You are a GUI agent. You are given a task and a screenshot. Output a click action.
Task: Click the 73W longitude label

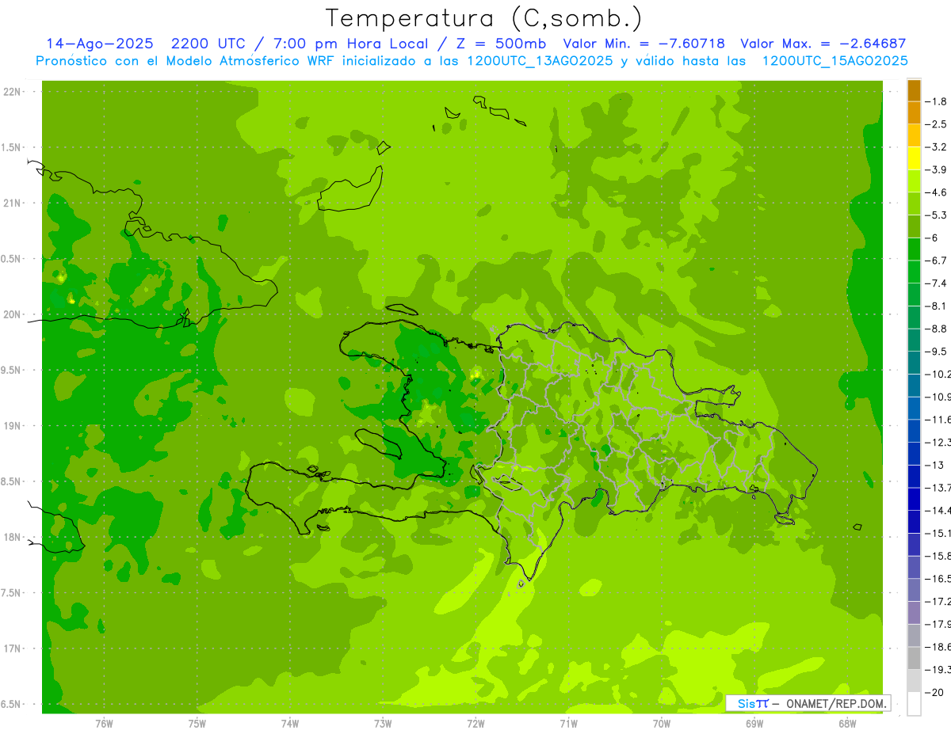tap(383, 724)
